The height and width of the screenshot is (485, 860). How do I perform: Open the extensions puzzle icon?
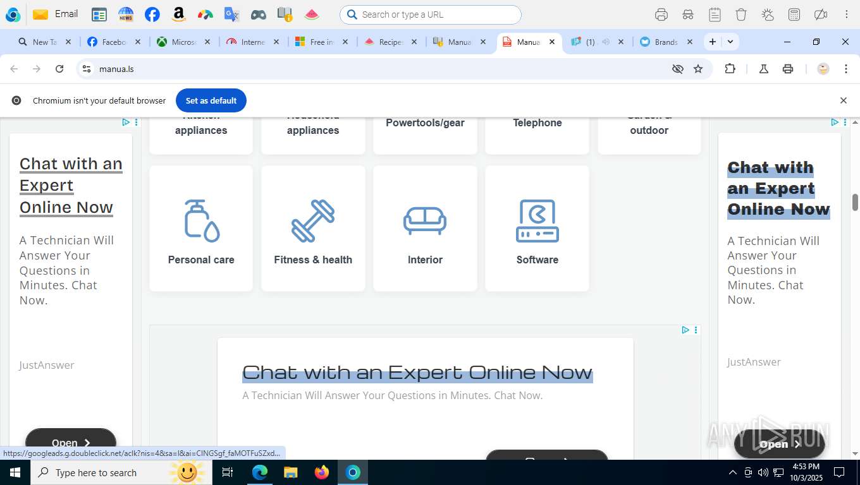click(730, 69)
